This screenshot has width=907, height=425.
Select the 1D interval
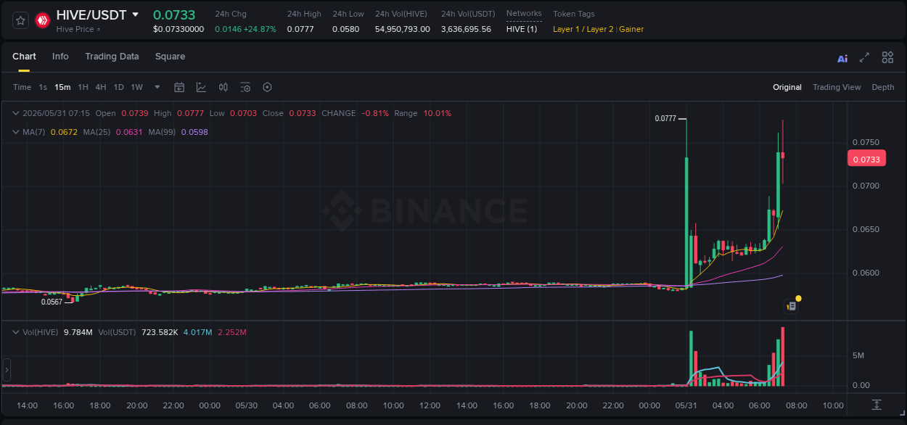118,87
